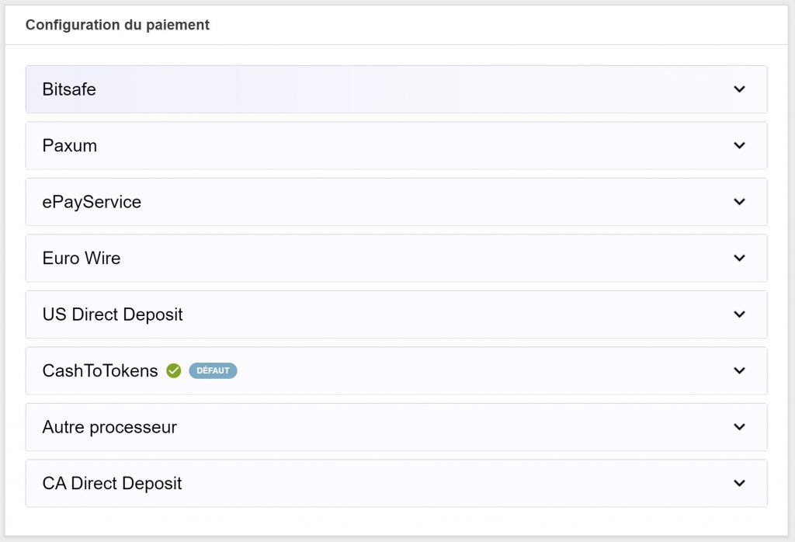The height and width of the screenshot is (542, 795).
Task: Click the DÉFAUT badge
Action: pyautogui.click(x=213, y=371)
